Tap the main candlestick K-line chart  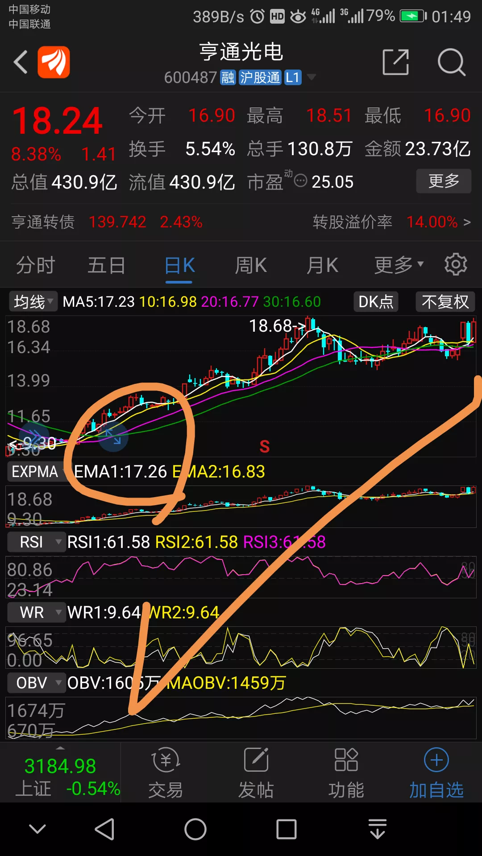[x=241, y=386]
